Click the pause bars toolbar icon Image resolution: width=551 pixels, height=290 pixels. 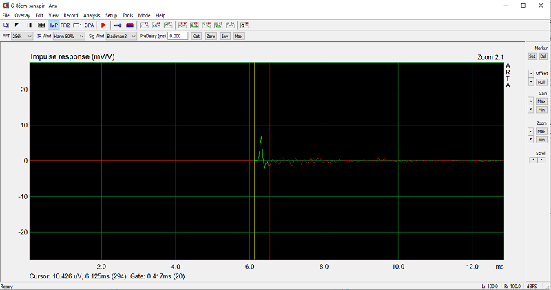[29, 25]
